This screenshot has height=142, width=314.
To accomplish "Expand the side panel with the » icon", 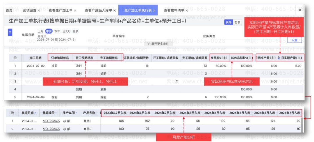I will coord(10,32).
